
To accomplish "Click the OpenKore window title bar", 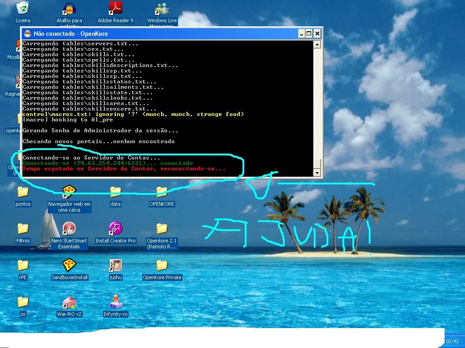I will (159, 34).
